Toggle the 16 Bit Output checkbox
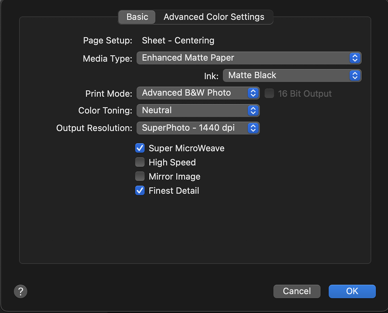This screenshot has width=388, height=313. (x=269, y=93)
